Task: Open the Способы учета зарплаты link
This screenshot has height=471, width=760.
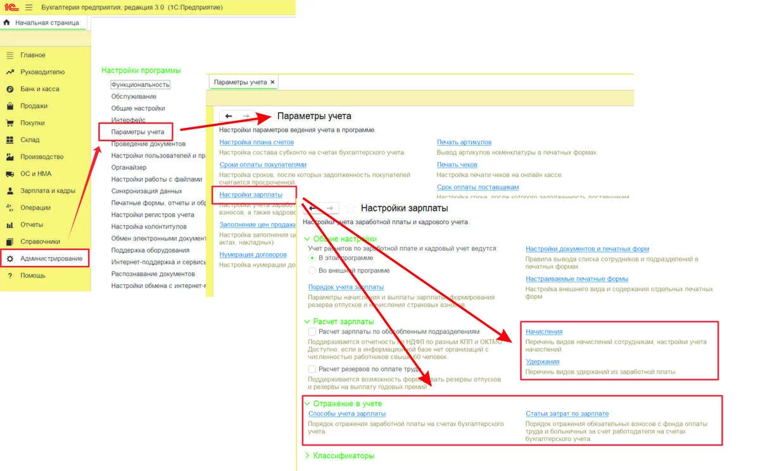Action: point(346,413)
